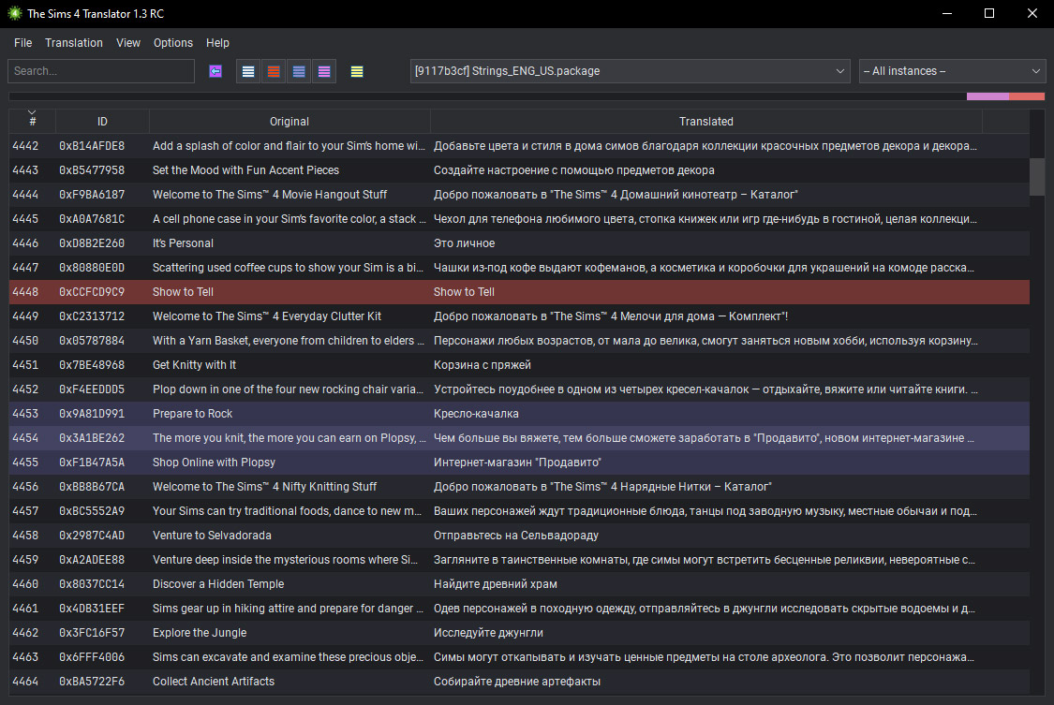
Task: Click ID cell 0xA0A7681C
Action: (92, 219)
